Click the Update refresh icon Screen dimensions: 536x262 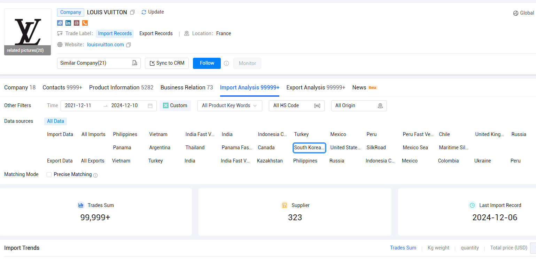pos(144,12)
